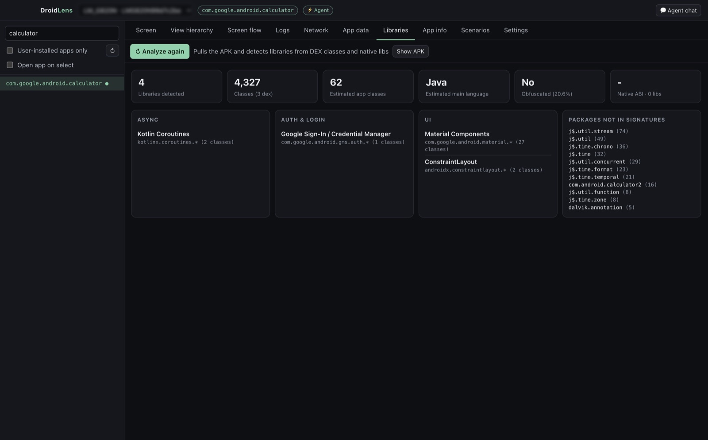Viewport: 708px width, 440px height.
Task: Open the App data tab
Action: click(x=355, y=30)
